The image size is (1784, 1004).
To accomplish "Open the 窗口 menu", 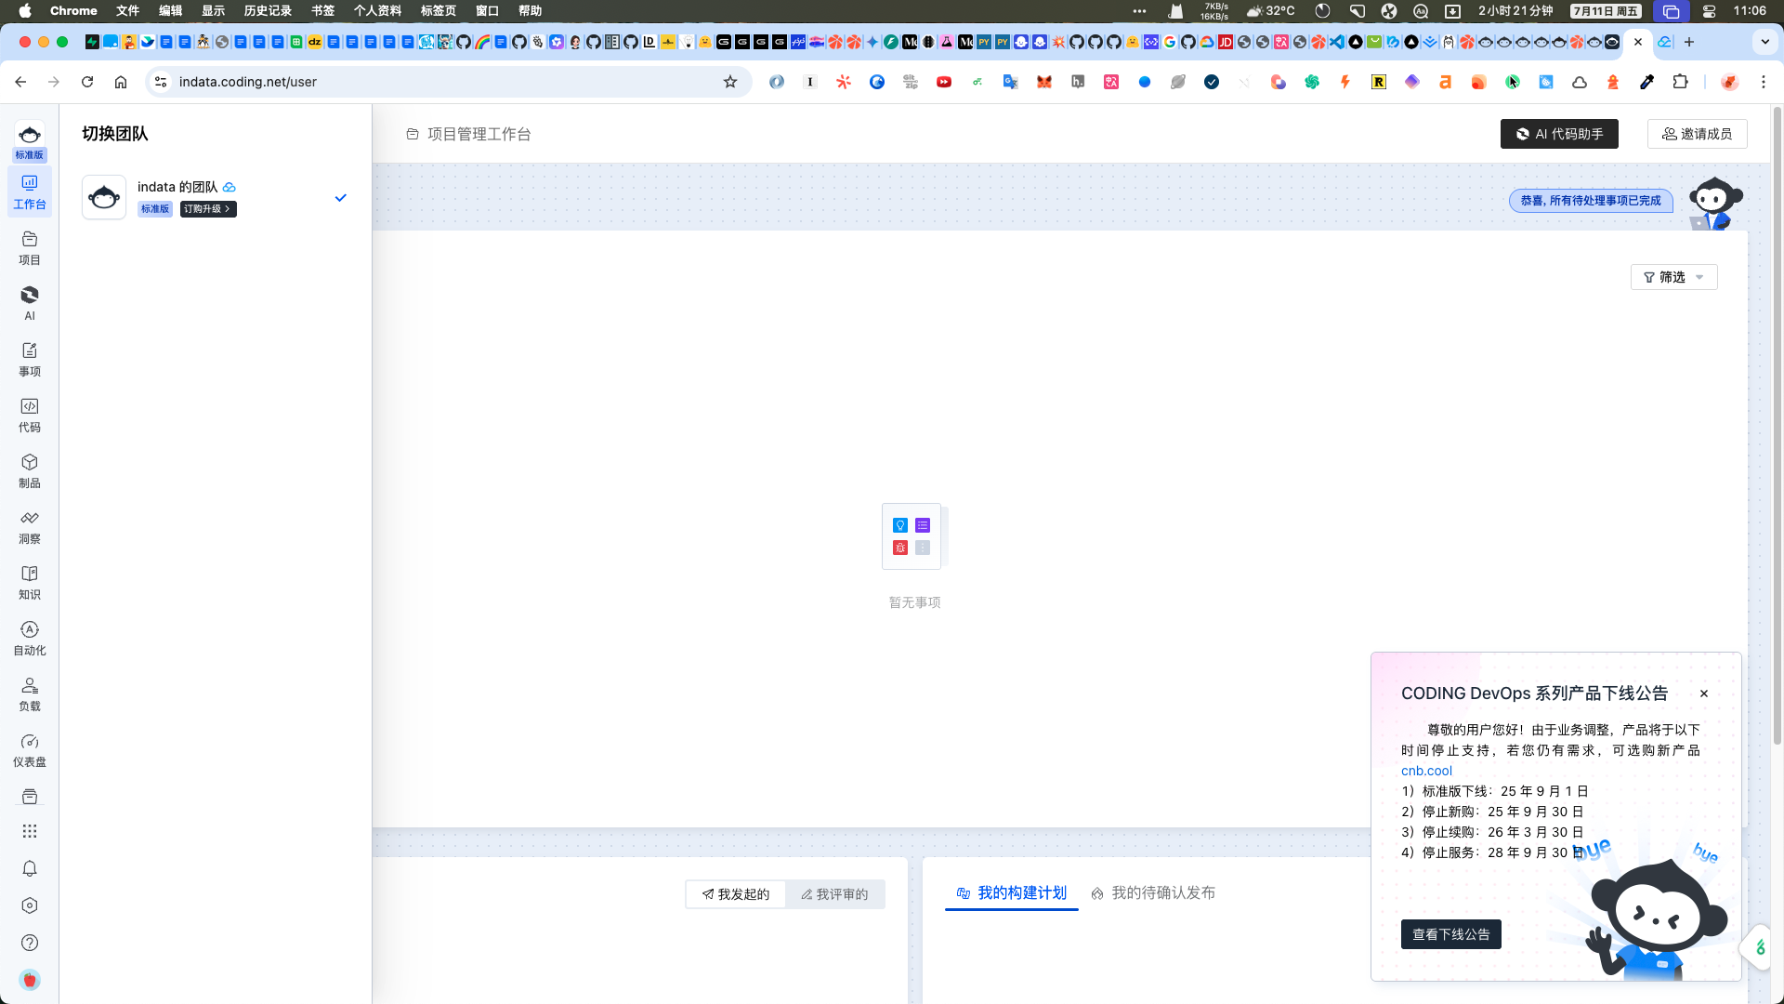I will click(x=487, y=11).
